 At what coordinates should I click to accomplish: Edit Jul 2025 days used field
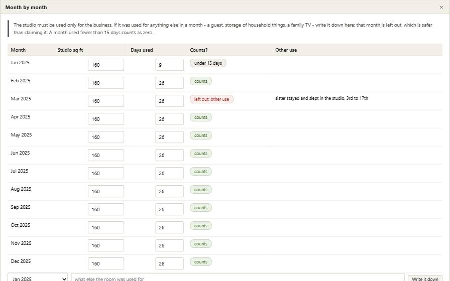pos(169,173)
